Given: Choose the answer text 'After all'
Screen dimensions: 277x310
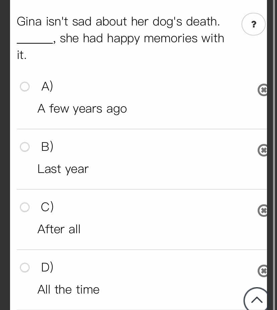Looking at the screenshot, I should point(59,229).
